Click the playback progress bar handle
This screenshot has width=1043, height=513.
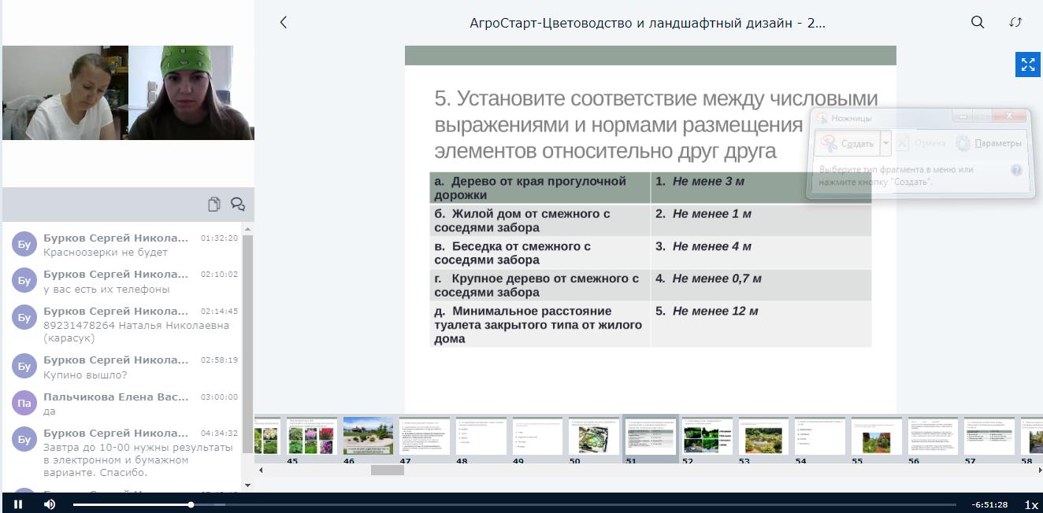191,504
